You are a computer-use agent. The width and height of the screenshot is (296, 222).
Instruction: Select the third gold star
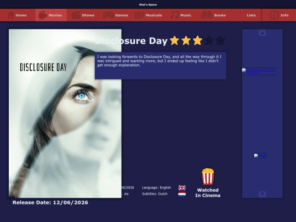197,41
